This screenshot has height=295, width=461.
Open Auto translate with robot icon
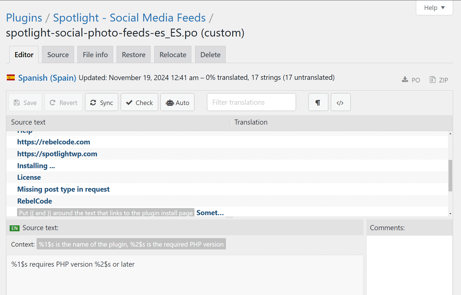pos(177,102)
